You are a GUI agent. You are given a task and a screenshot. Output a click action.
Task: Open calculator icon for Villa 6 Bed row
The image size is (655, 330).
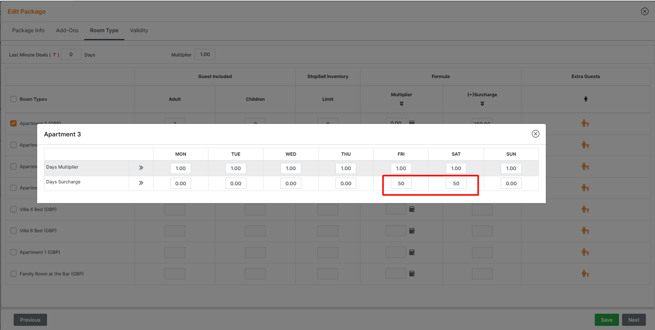tap(412, 231)
